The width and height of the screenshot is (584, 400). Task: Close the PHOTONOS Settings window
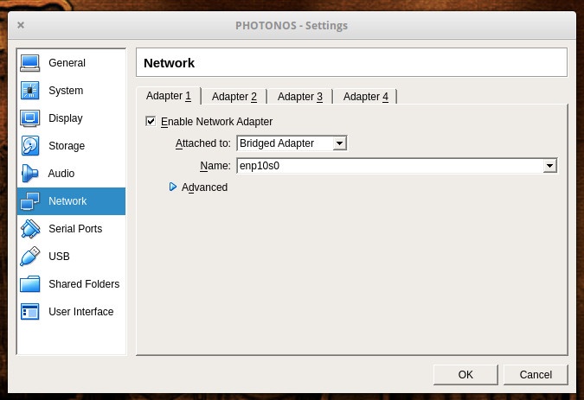(21, 26)
